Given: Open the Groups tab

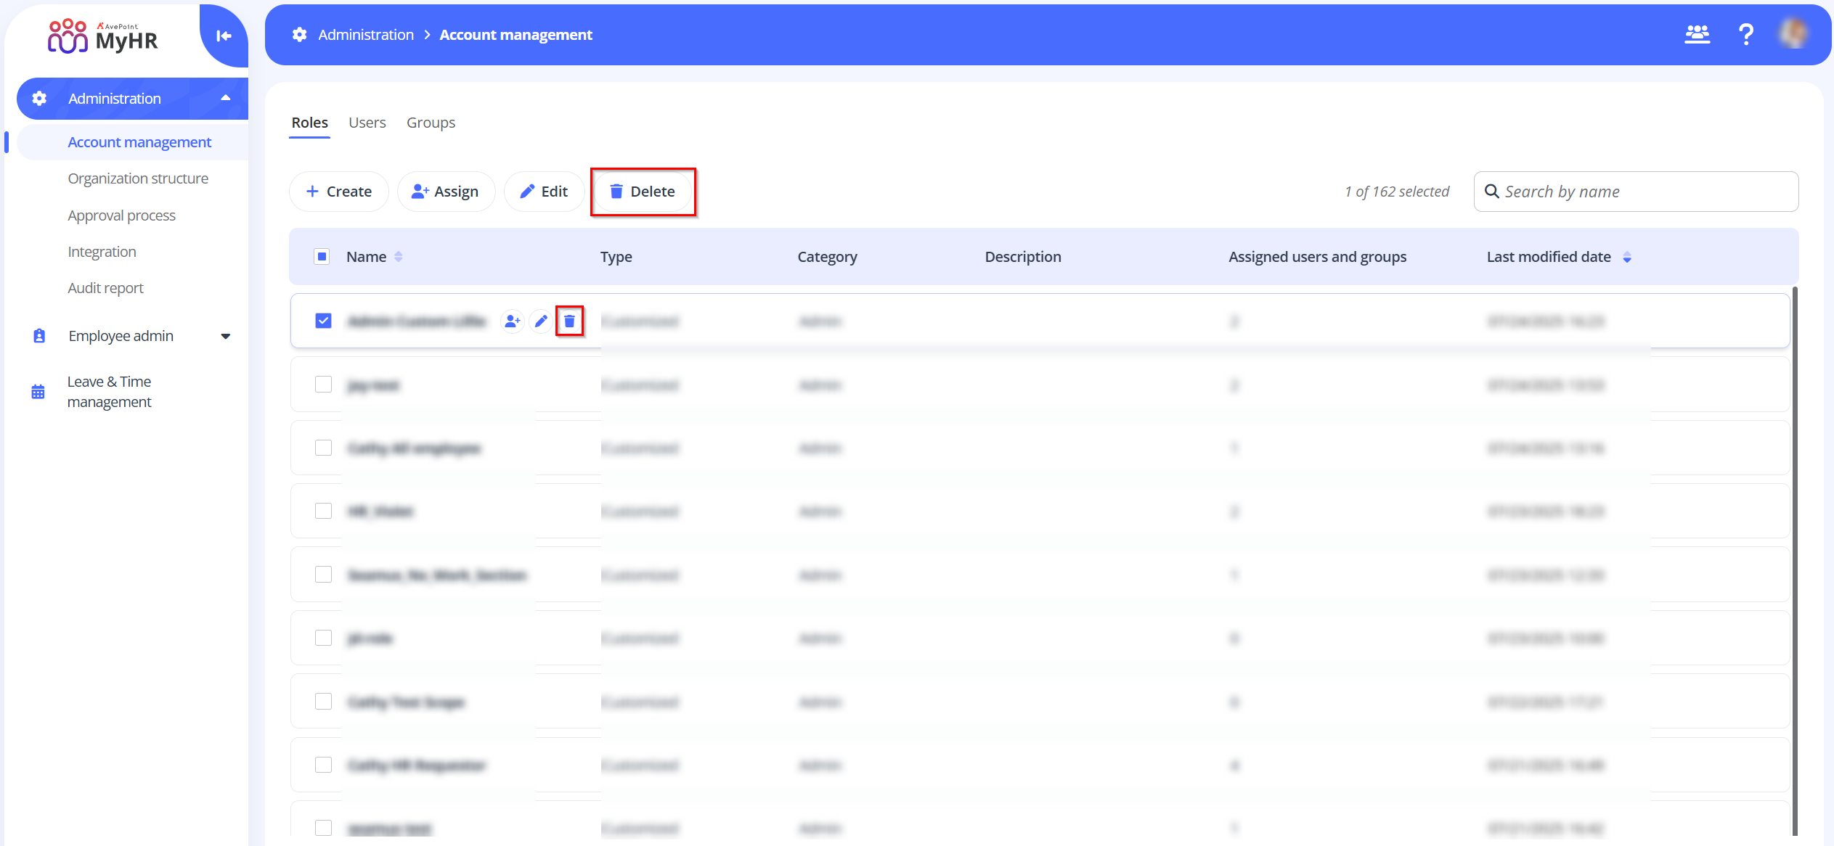Looking at the screenshot, I should [x=431, y=123].
